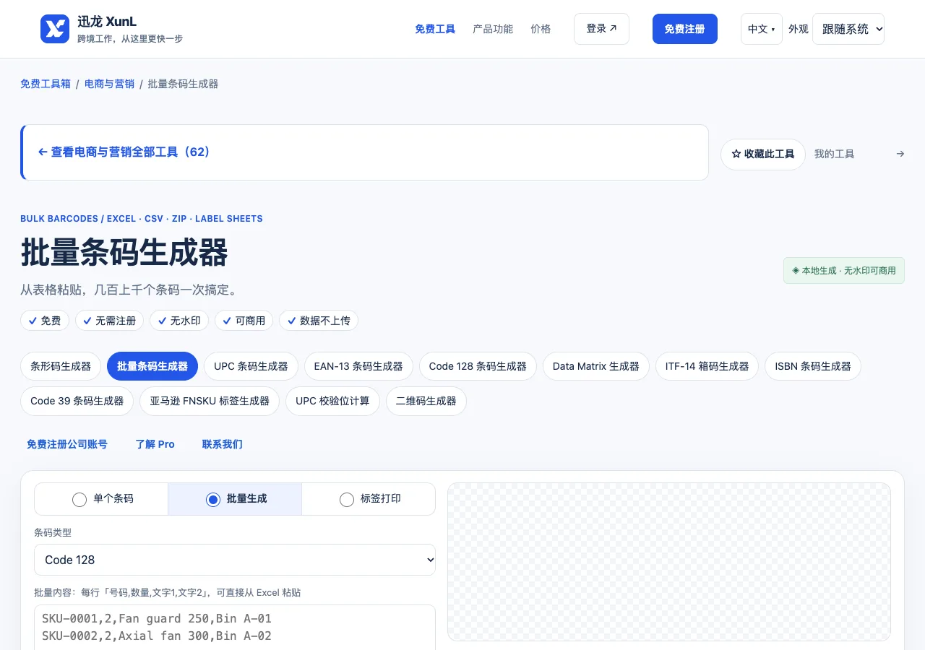Select the EAN-13 条码生成器 tab

(x=358, y=366)
